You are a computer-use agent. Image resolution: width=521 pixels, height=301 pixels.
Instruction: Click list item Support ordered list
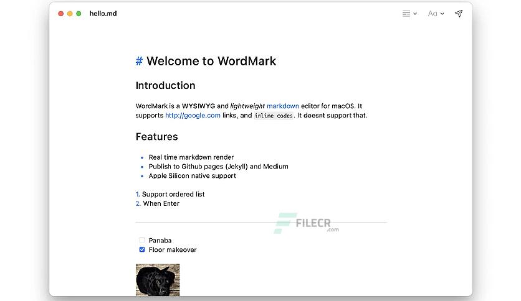tap(173, 194)
